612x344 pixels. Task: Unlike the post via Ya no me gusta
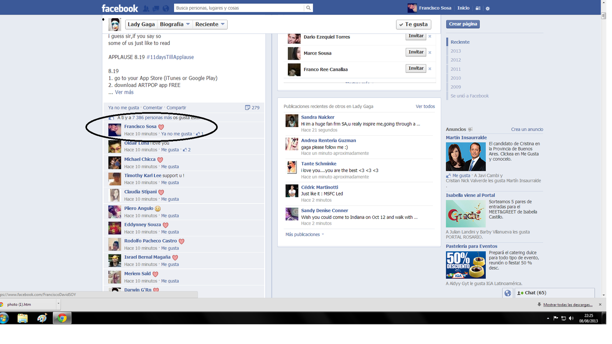pos(123,107)
